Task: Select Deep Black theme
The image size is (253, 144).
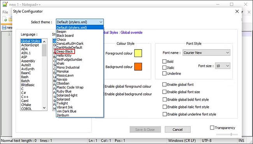Action: point(65,52)
